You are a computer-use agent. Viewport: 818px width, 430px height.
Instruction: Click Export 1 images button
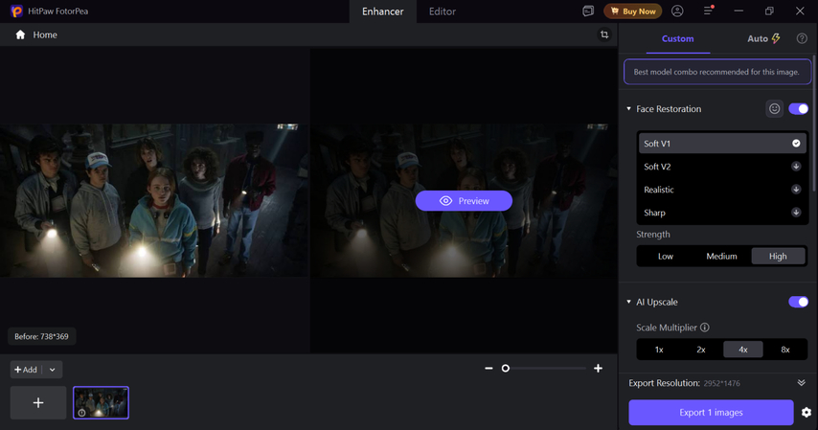pyautogui.click(x=711, y=412)
